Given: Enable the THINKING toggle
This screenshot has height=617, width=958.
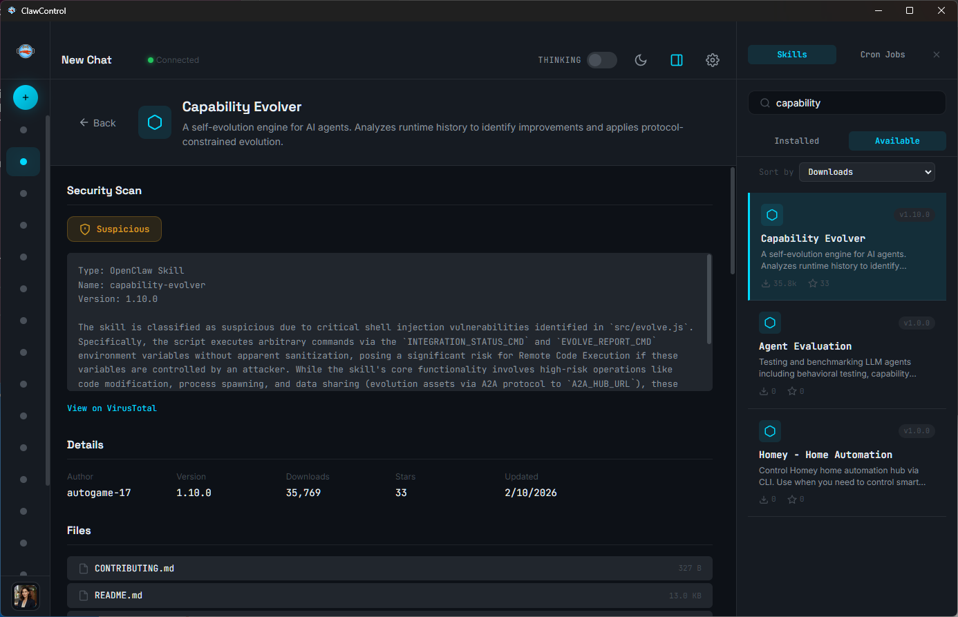Looking at the screenshot, I should (601, 60).
